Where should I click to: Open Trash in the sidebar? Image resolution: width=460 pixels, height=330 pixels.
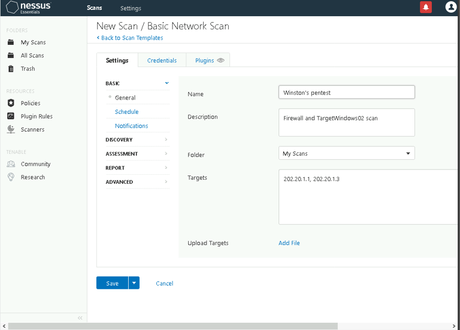28,69
